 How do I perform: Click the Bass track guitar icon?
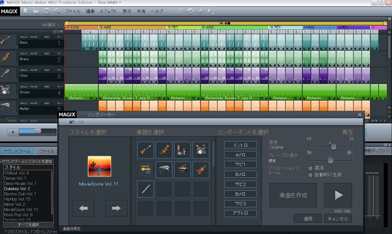click(x=5, y=41)
